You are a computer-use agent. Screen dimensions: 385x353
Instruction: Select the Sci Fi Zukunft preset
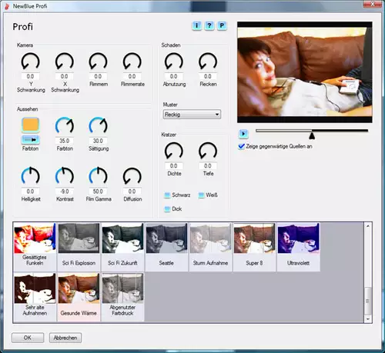pos(122,247)
